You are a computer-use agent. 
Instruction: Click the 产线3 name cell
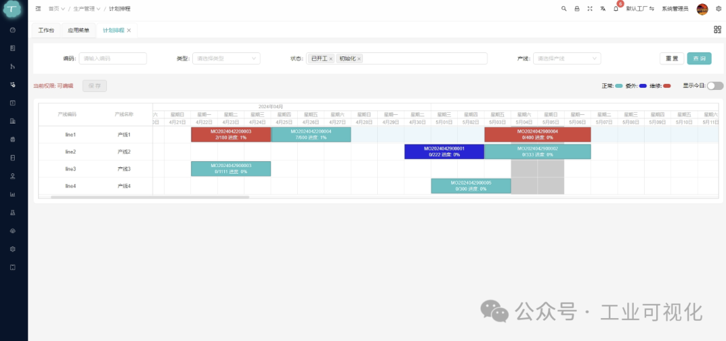124,168
